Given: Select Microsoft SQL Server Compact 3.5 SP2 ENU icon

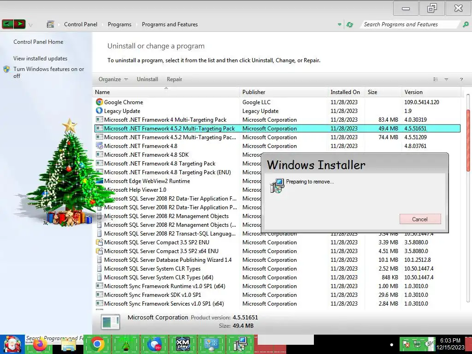Looking at the screenshot, I should pos(100,242).
